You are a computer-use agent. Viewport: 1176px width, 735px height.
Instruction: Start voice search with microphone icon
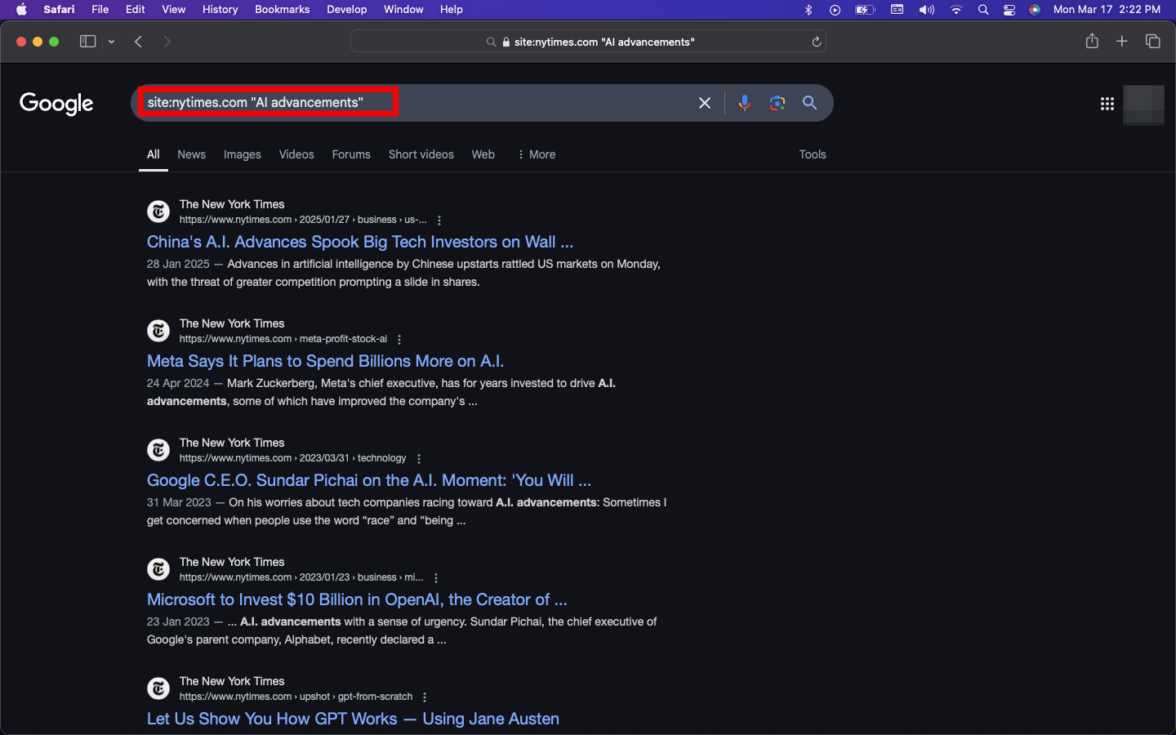(744, 103)
